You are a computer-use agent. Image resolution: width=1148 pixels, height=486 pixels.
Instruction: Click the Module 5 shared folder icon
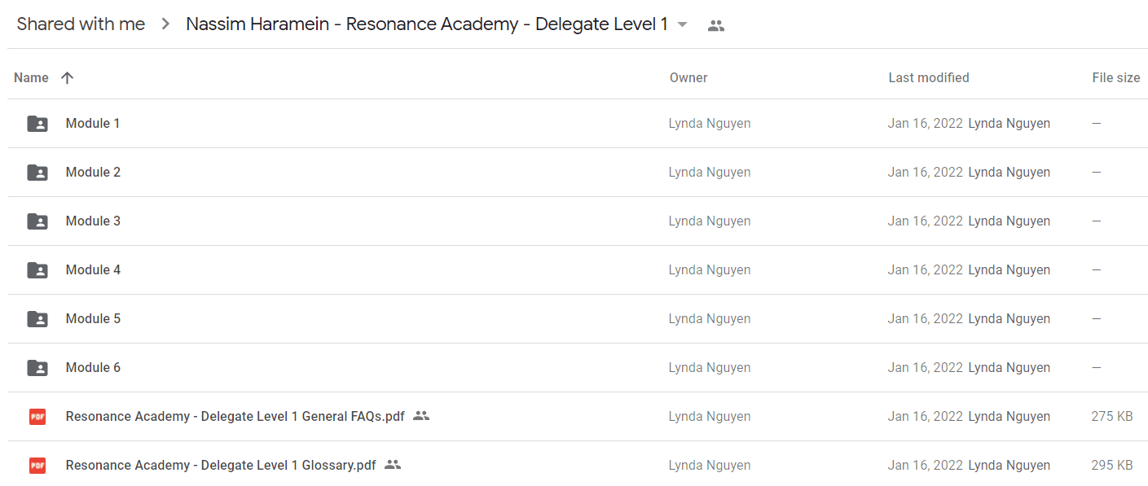click(x=37, y=319)
